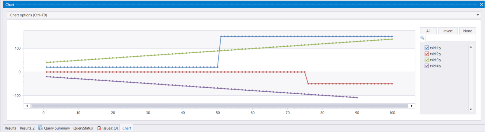Click the tsid:2:y legend label
Screen dimensions: 485x132
pos(435,54)
